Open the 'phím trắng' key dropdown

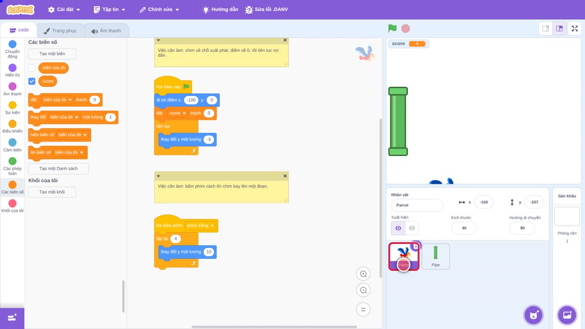tap(200, 226)
